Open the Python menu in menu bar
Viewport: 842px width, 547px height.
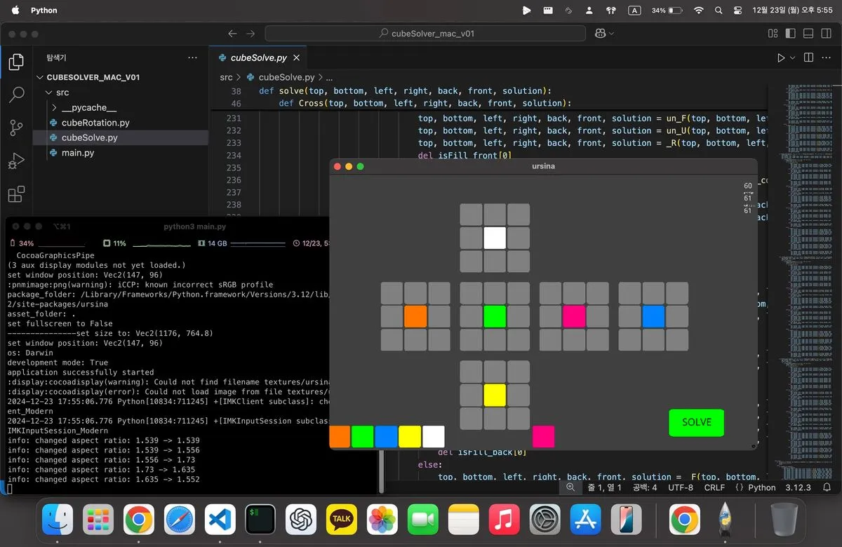(x=44, y=11)
